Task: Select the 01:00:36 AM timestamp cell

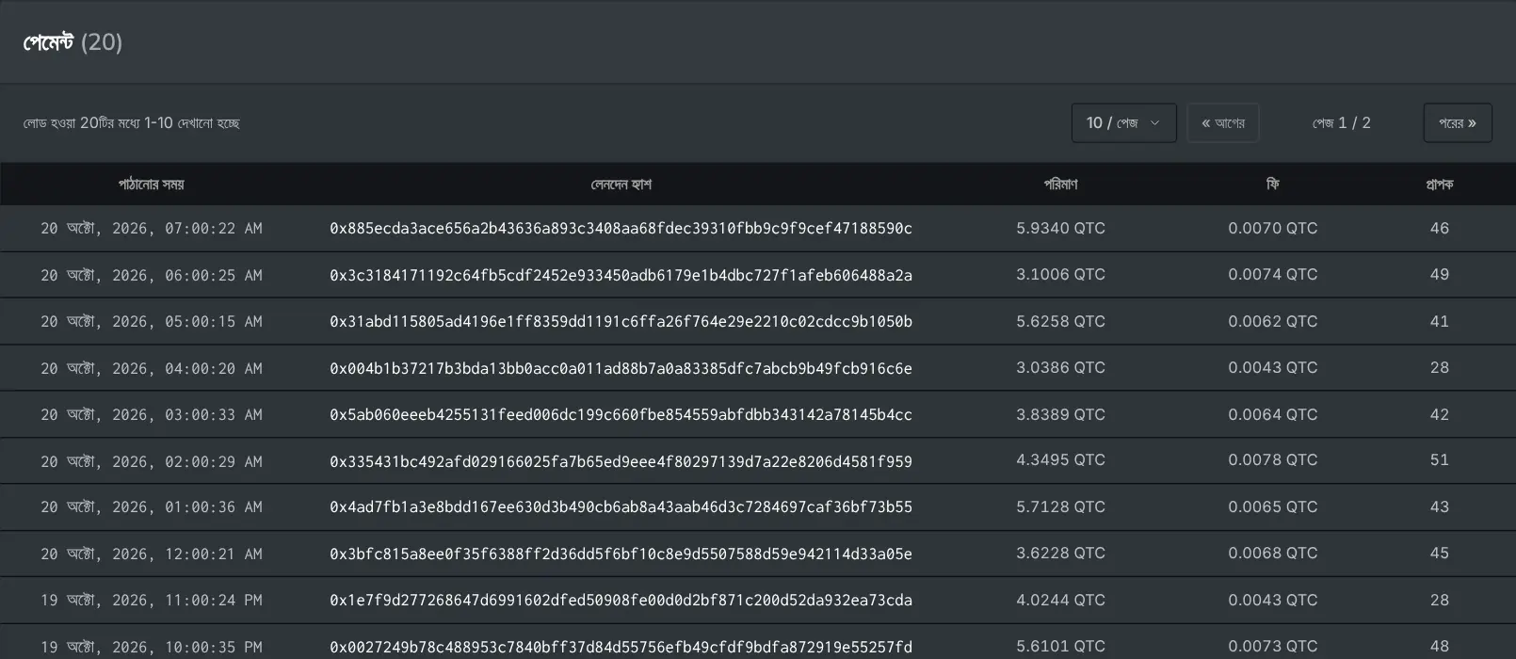Action: click(152, 507)
